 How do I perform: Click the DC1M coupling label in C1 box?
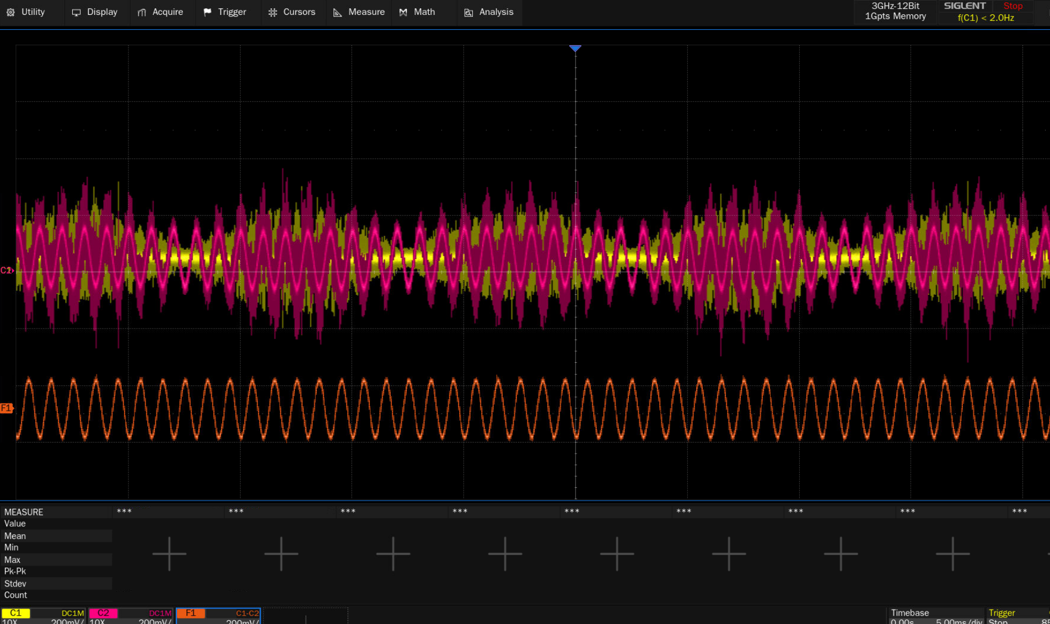pos(72,613)
